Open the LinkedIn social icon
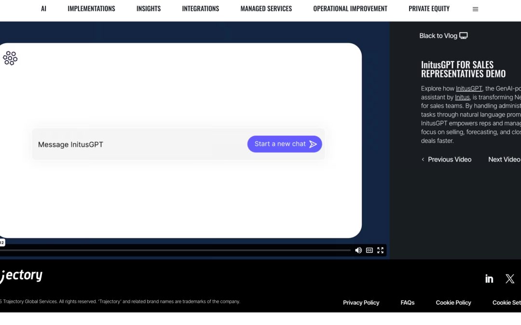Viewport: 521px width, 325px height. tap(489, 279)
